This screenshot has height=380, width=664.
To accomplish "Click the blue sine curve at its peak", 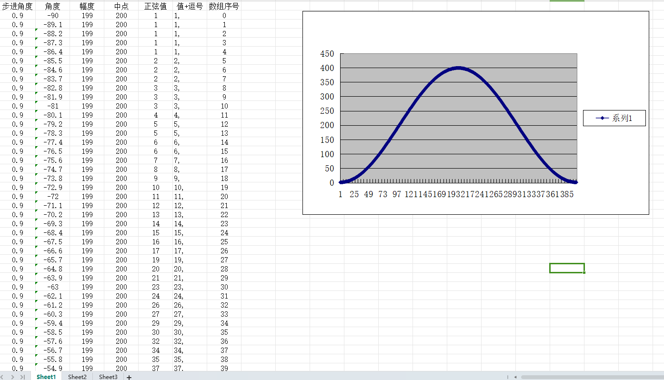I will point(458,68).
